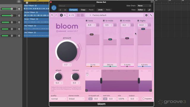Click the lo-mids band slider handle

tap(110, 39)
